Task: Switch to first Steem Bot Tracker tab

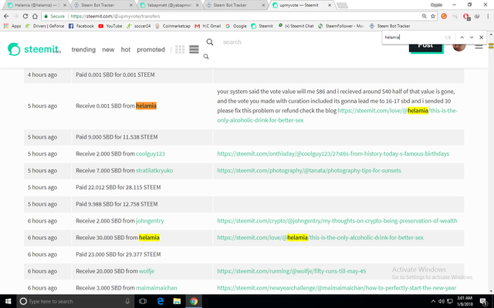Action: coord(103,5)
